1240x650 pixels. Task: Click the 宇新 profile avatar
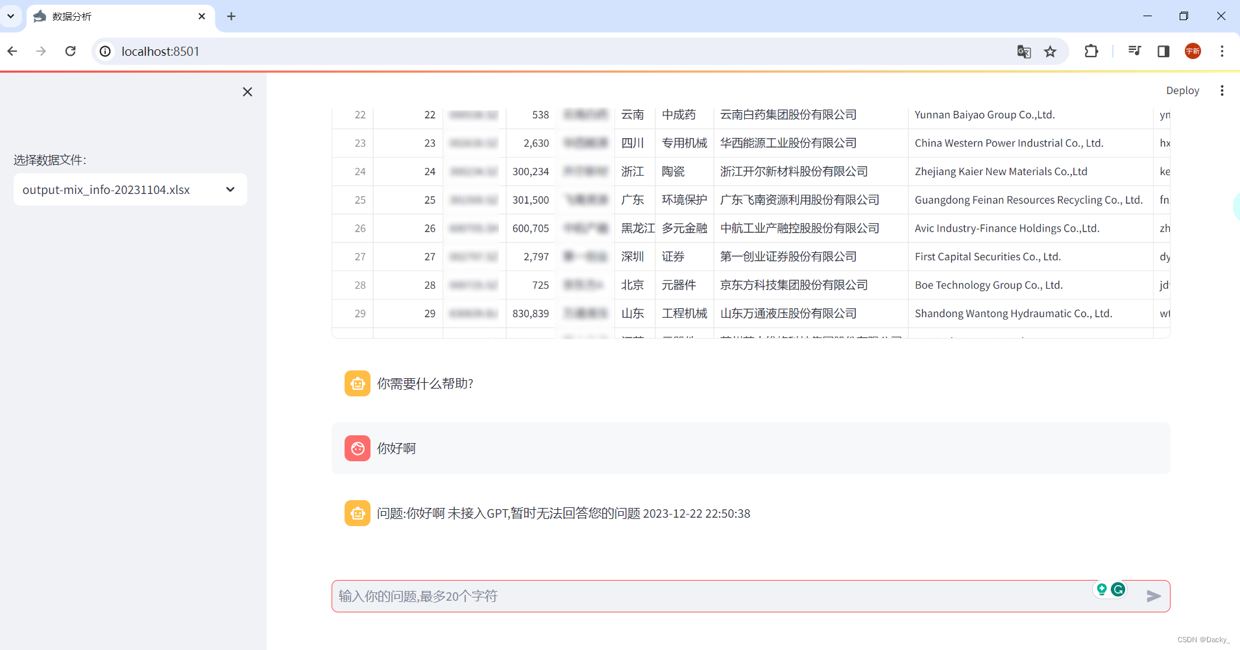pos(1193,51)
